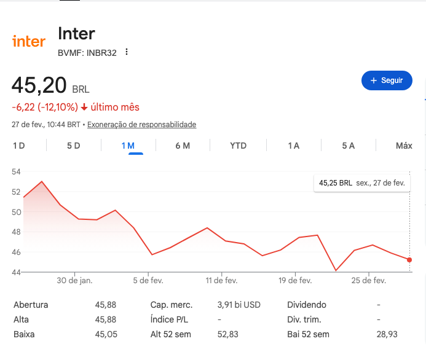Image resolution: width=426 pixels, height=352 pixels.
Task: Click the 54 y-axis label
Action: click(x=16, y=171)
